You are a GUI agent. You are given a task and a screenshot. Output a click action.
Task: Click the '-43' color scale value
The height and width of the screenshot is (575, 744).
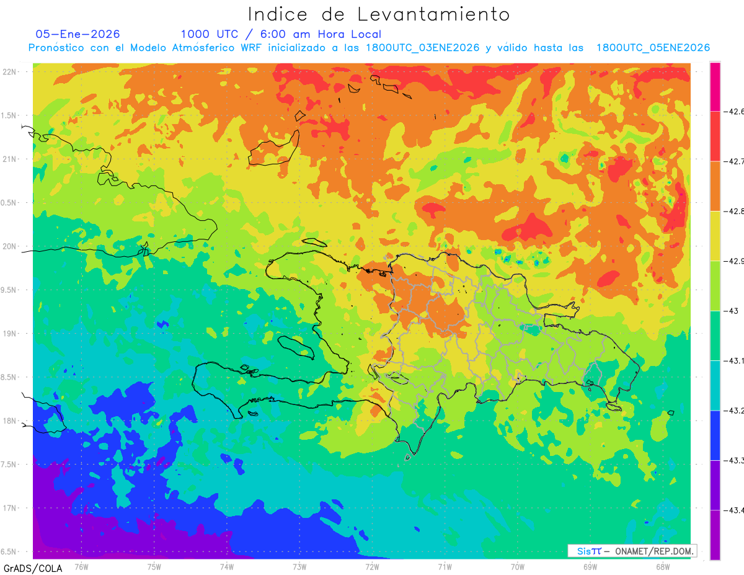730,311
